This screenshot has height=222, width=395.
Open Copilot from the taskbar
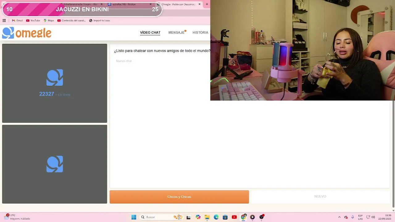tap(198, 217)
